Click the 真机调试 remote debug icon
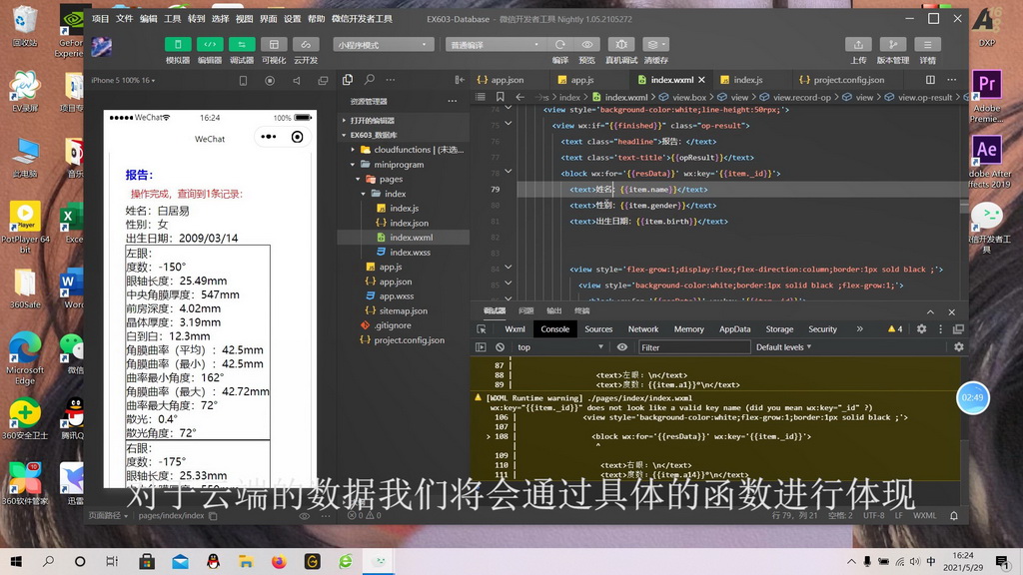 coord(621,45)
